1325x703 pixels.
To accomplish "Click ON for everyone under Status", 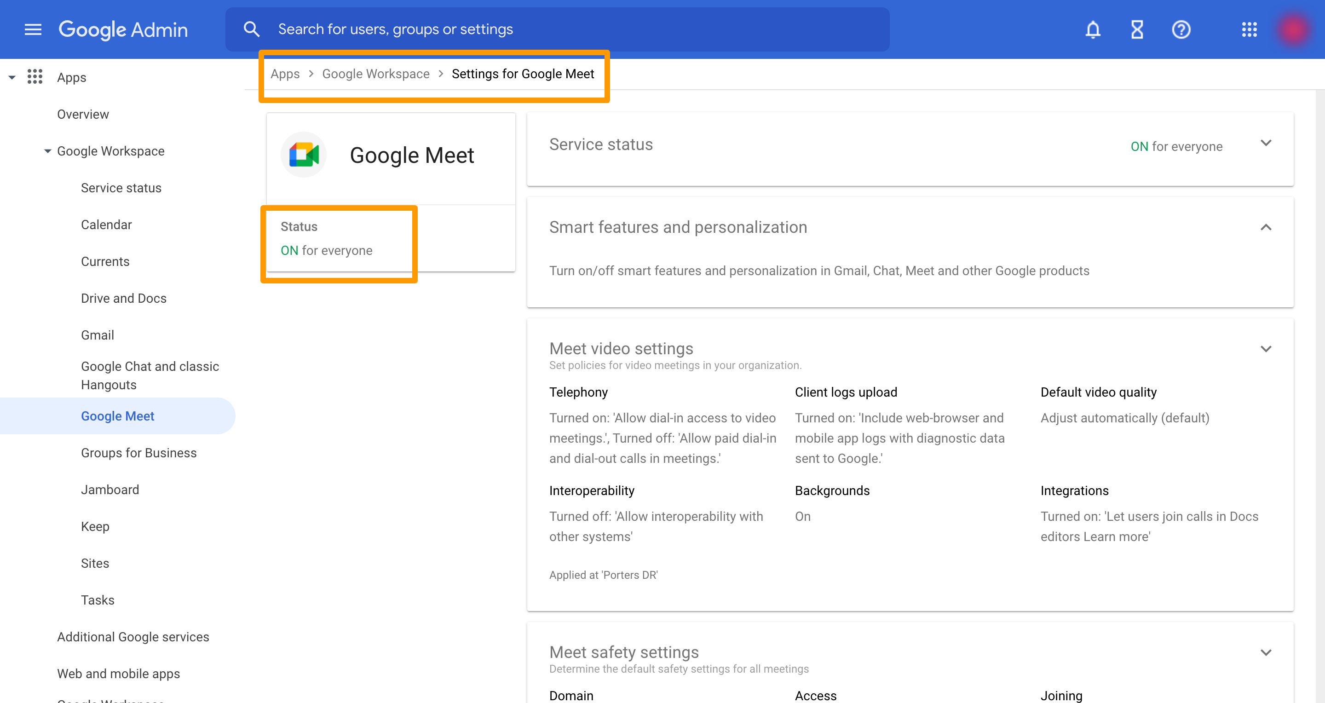I will [x=326, y=250].
